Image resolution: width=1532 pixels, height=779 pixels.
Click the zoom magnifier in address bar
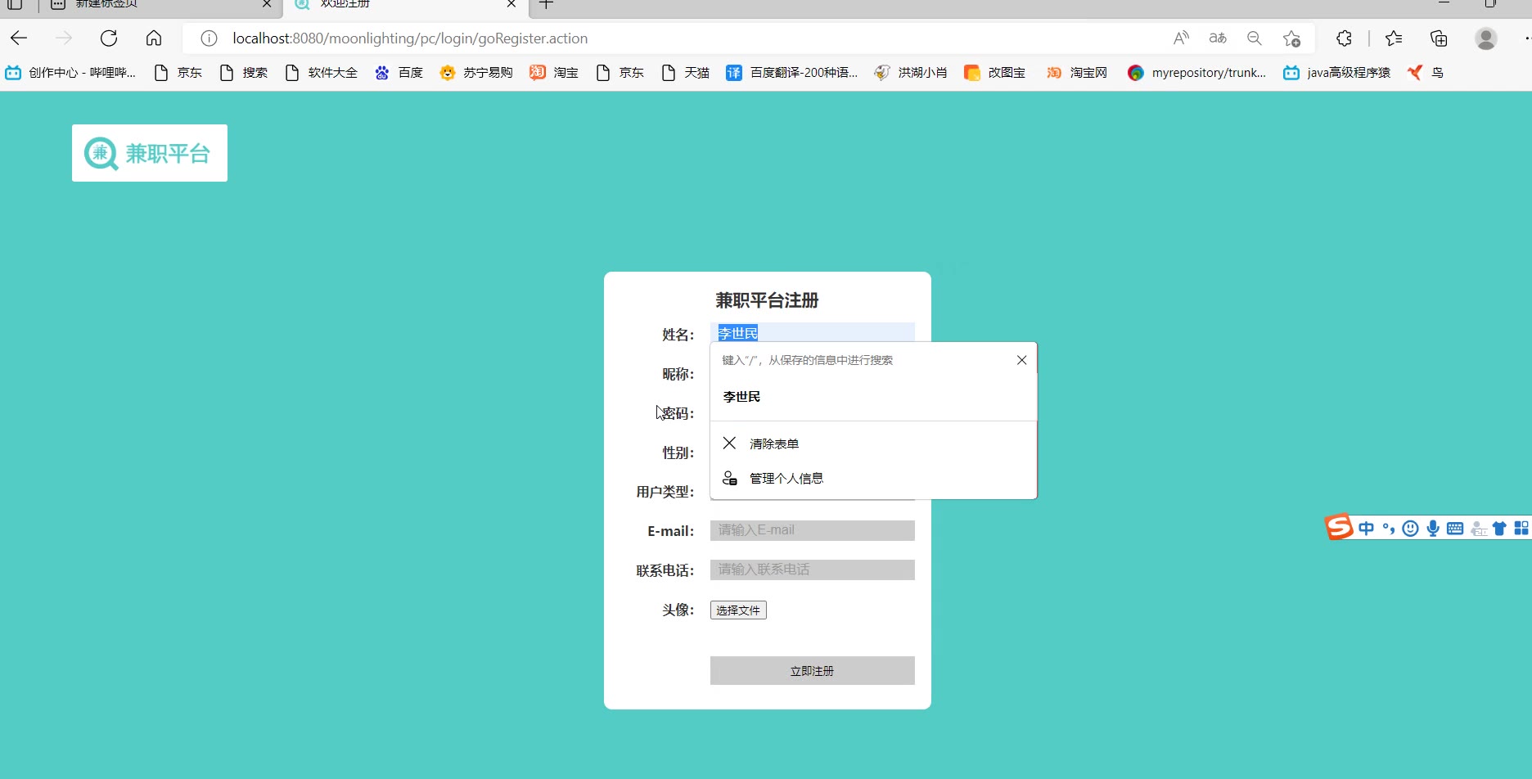coord(1255,38)
